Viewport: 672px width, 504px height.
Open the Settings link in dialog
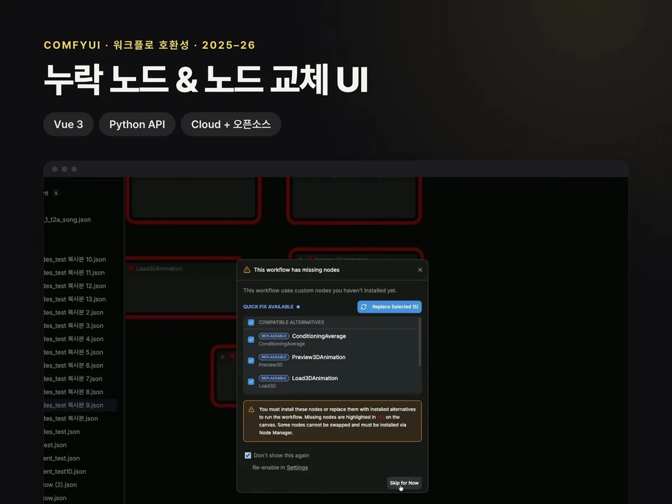[297, 468]
